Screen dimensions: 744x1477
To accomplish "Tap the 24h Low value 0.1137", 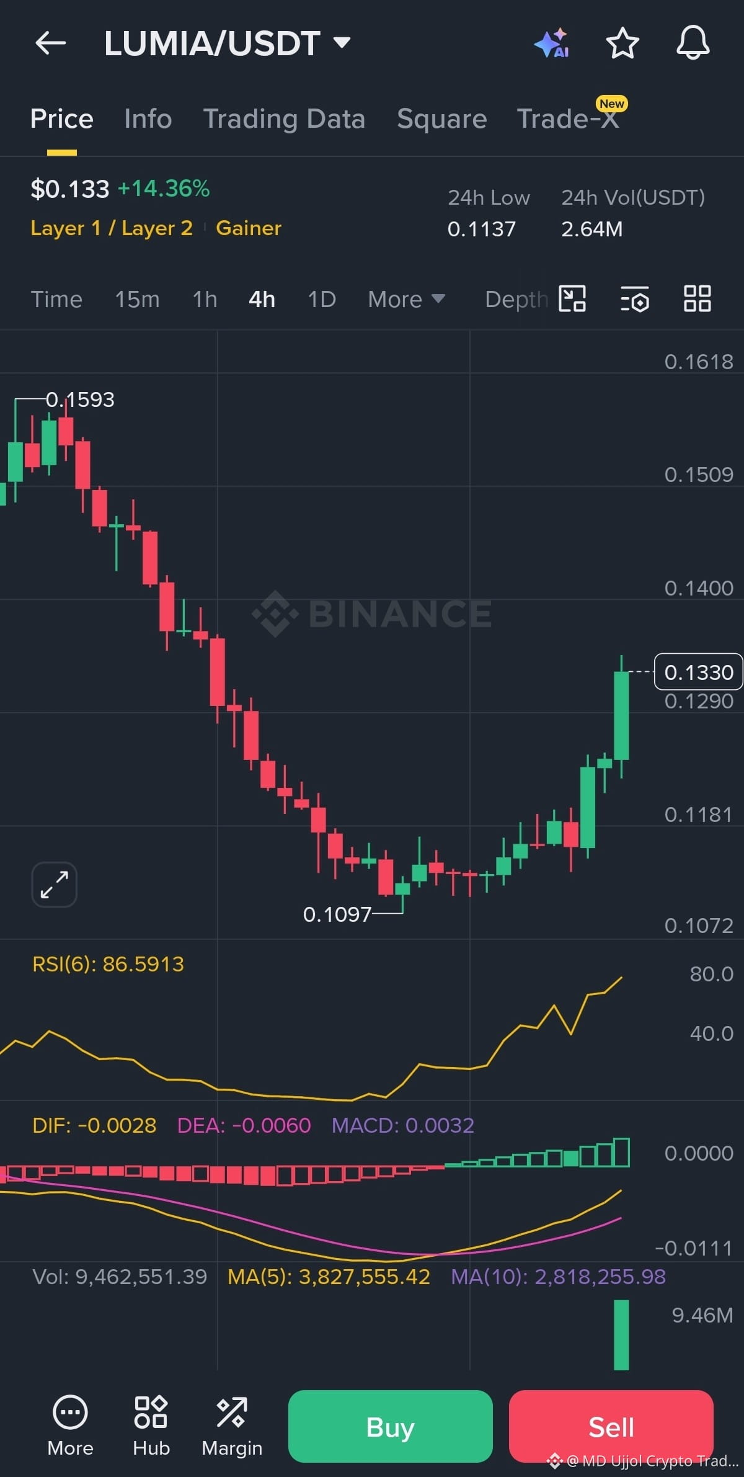I will (482, 229).
